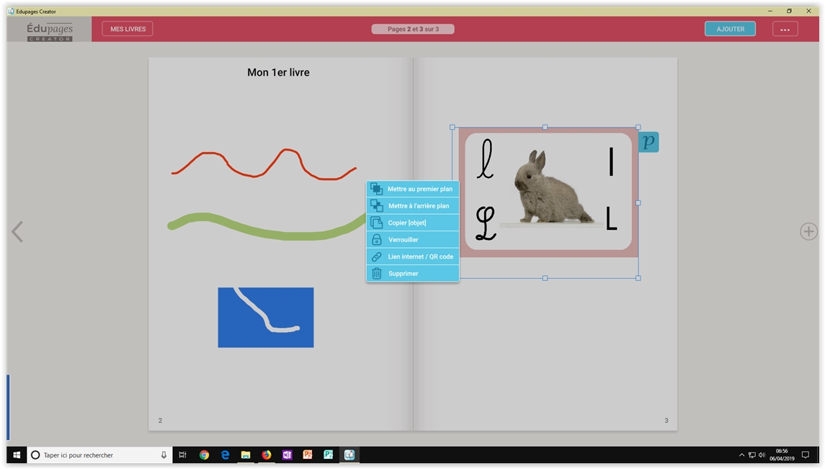Expand the three-dots more options menu
This screenshot has width=825, height=469.
pos(785,30)
